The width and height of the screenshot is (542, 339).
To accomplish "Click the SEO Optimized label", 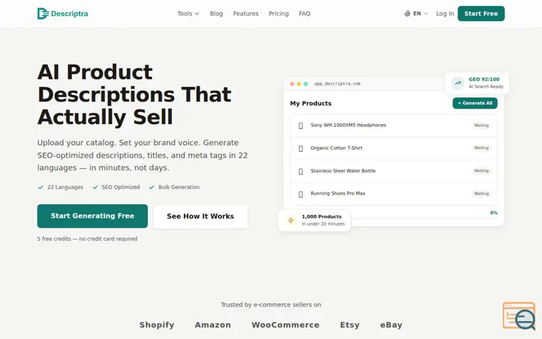I will pyautogui.click(x=121, y=187).
